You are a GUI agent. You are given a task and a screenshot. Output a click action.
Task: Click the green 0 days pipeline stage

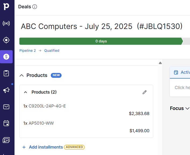101,41
